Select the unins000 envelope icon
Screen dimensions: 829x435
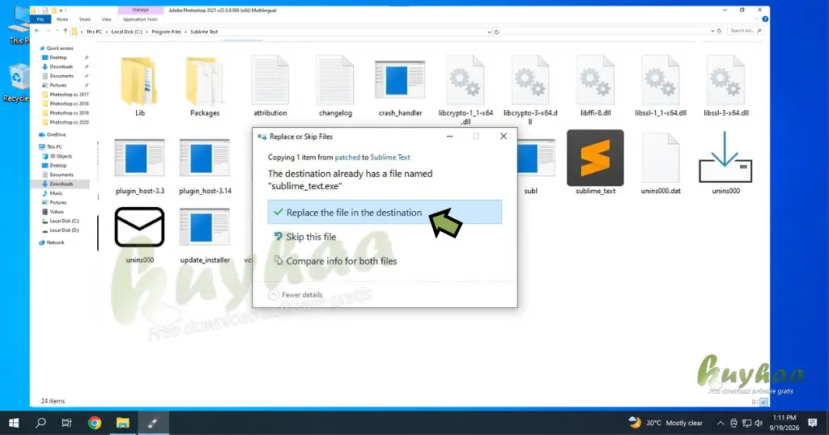(x=139, y=227)
